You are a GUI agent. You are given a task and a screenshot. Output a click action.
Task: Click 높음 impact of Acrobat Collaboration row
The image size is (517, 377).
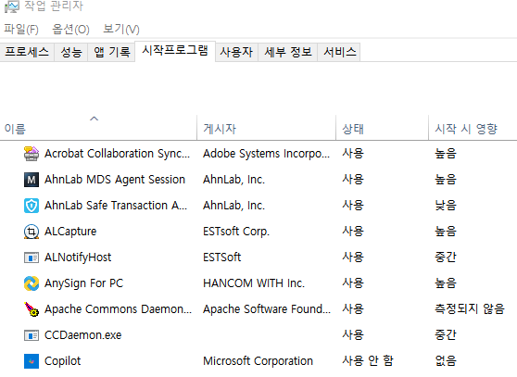(446, 154)
